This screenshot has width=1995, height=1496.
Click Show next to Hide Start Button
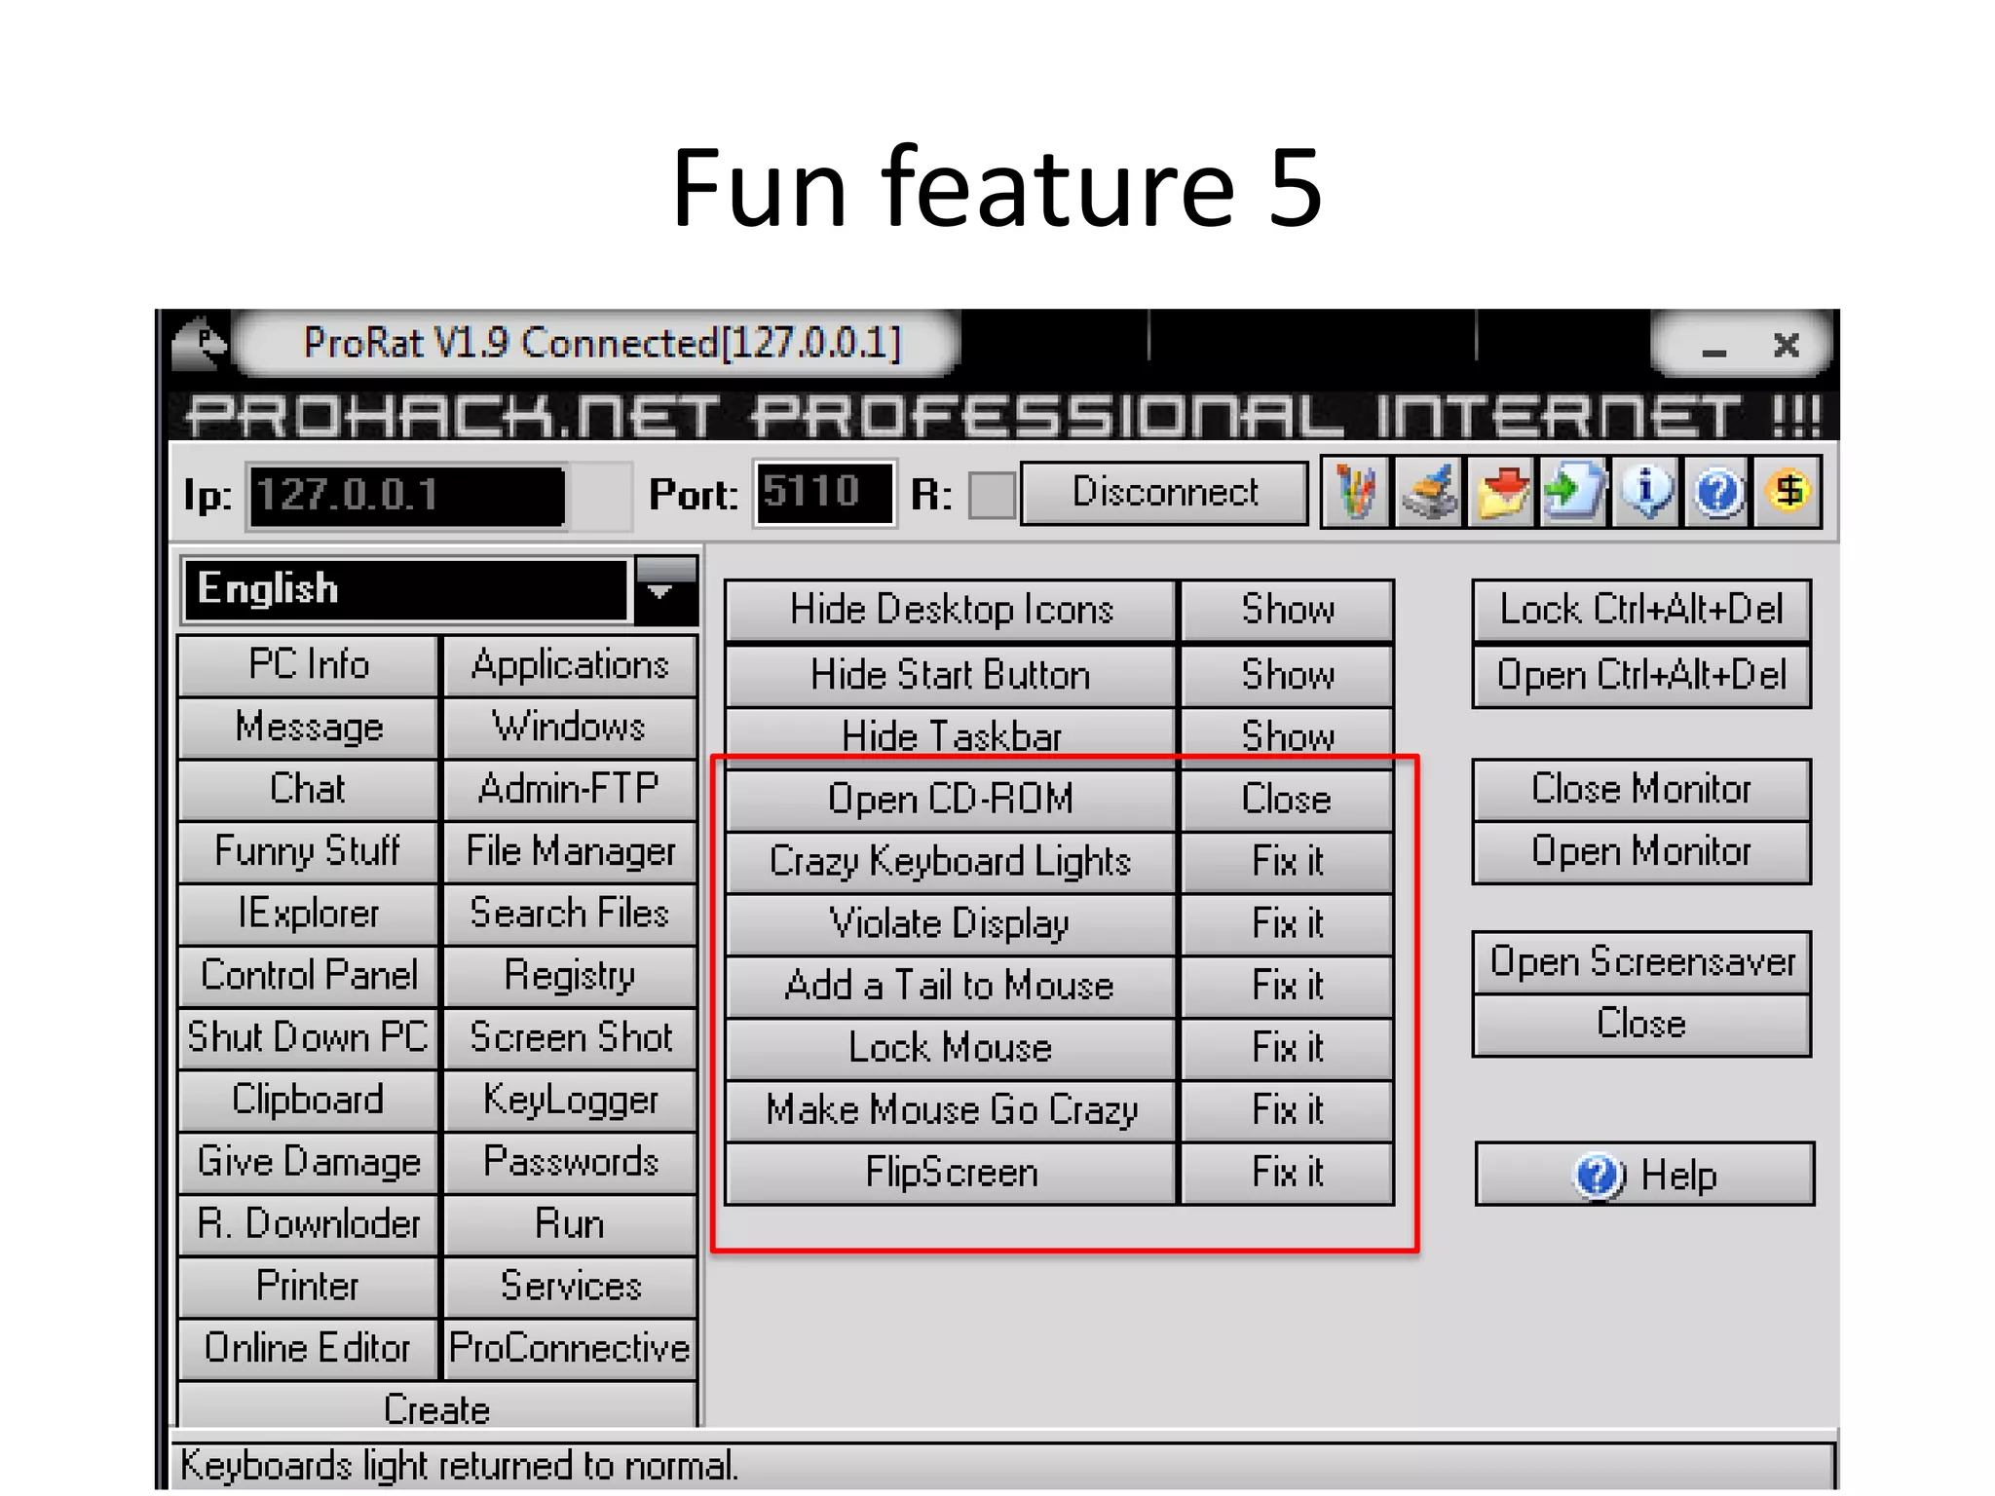[1287, 675]
